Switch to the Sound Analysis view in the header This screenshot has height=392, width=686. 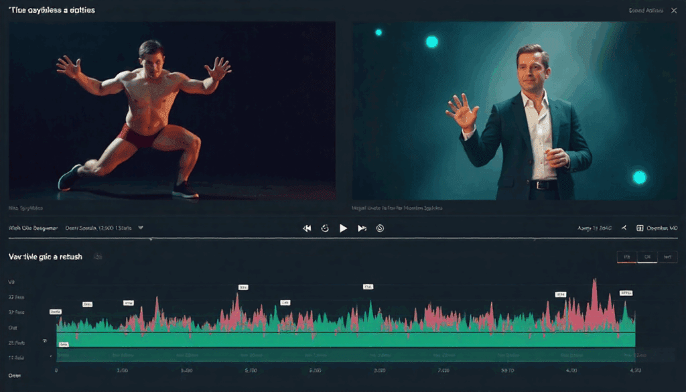click(646, 10)
